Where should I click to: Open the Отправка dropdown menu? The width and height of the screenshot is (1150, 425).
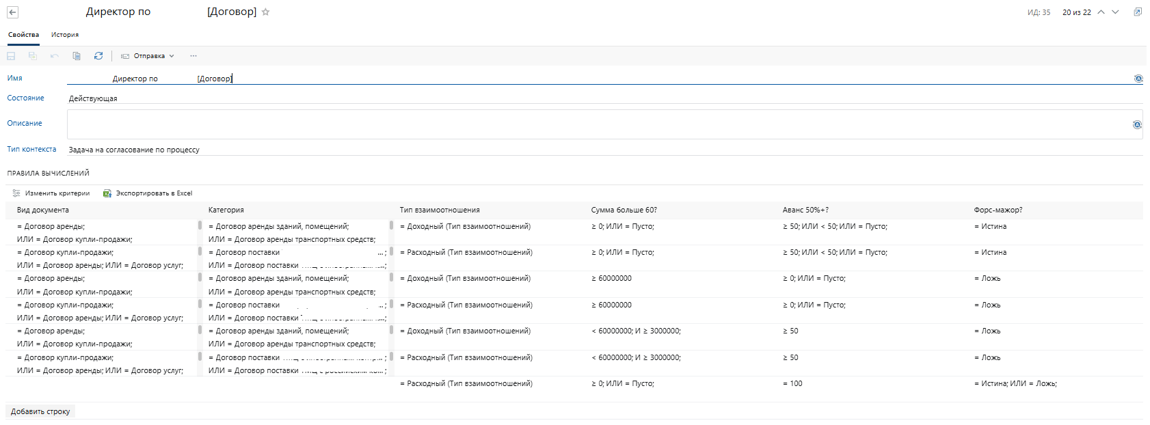[x=148, y=56]
